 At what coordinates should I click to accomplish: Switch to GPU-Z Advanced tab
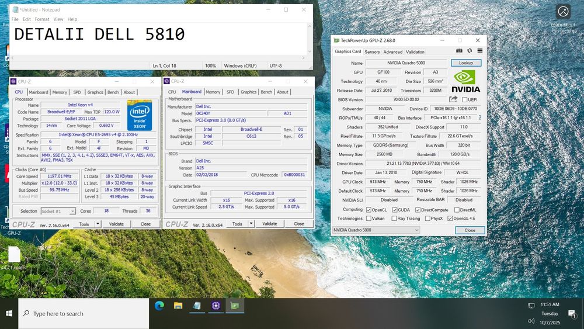tap(393, 52)
